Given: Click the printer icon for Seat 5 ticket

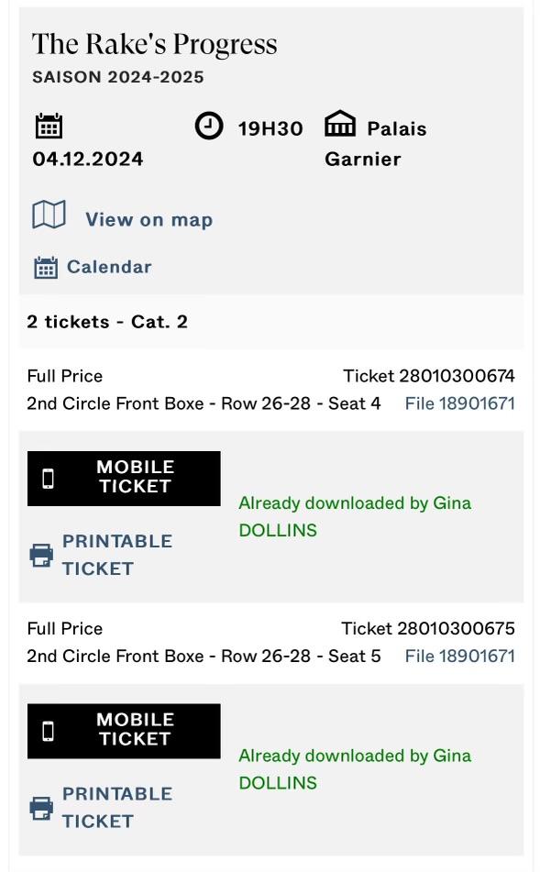Looking at the screenshot, I should pyautogui.click(x=41, y=808).
